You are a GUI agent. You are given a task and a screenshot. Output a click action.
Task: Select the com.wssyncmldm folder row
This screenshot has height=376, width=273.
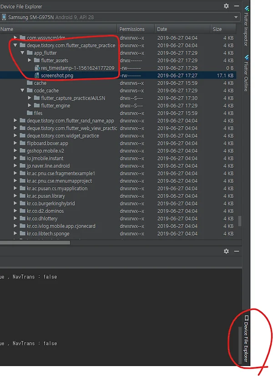tap(118, 38)
